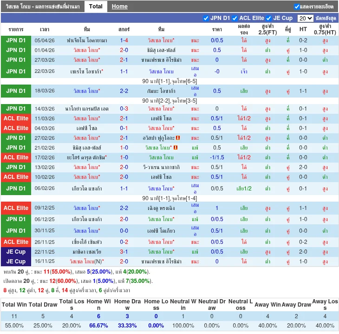Toggle the ACL Elite filter checkbox
Screen dimensions: 339x334
235,18
